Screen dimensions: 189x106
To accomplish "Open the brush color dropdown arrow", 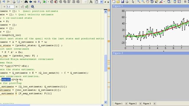I will click(x=164, y=2).
